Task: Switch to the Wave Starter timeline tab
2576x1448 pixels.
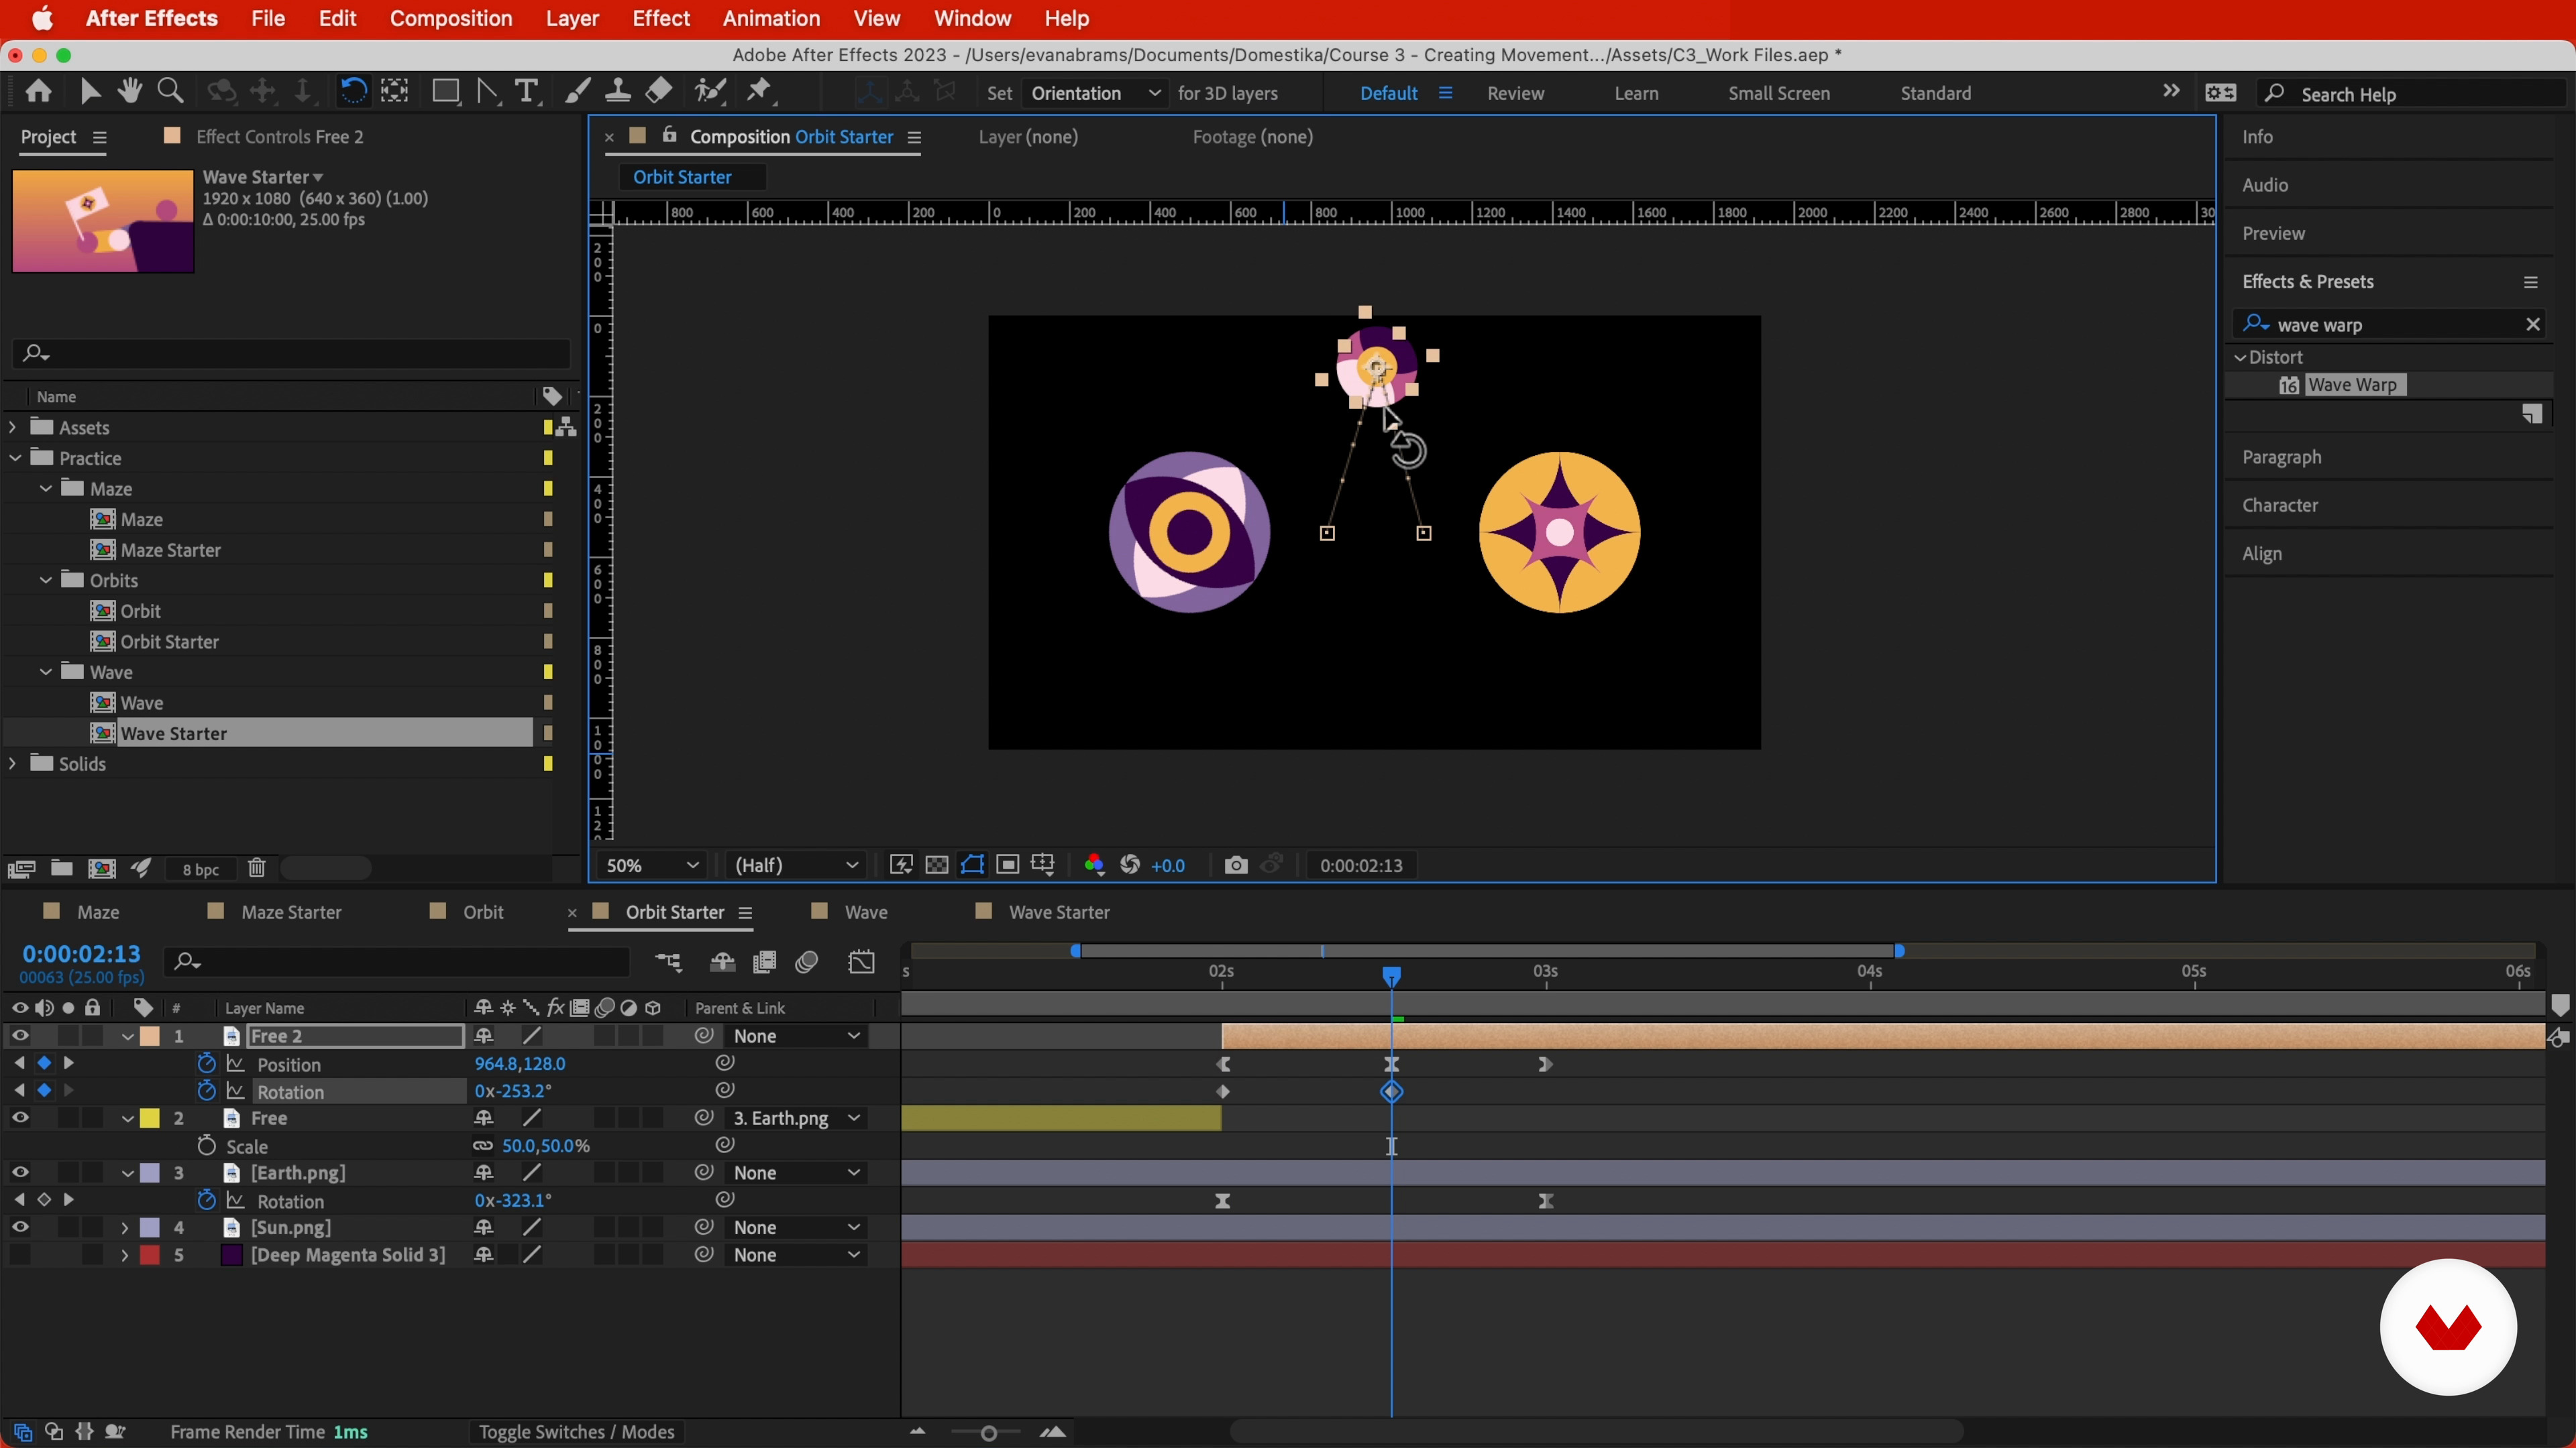Action: coord(1059,912)
